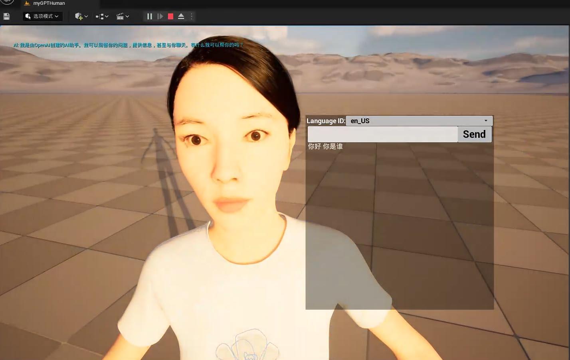The image size is (570, 360).
Task: Focus the chat message input field
Action: pyautogui.click(x=382, y=134)
